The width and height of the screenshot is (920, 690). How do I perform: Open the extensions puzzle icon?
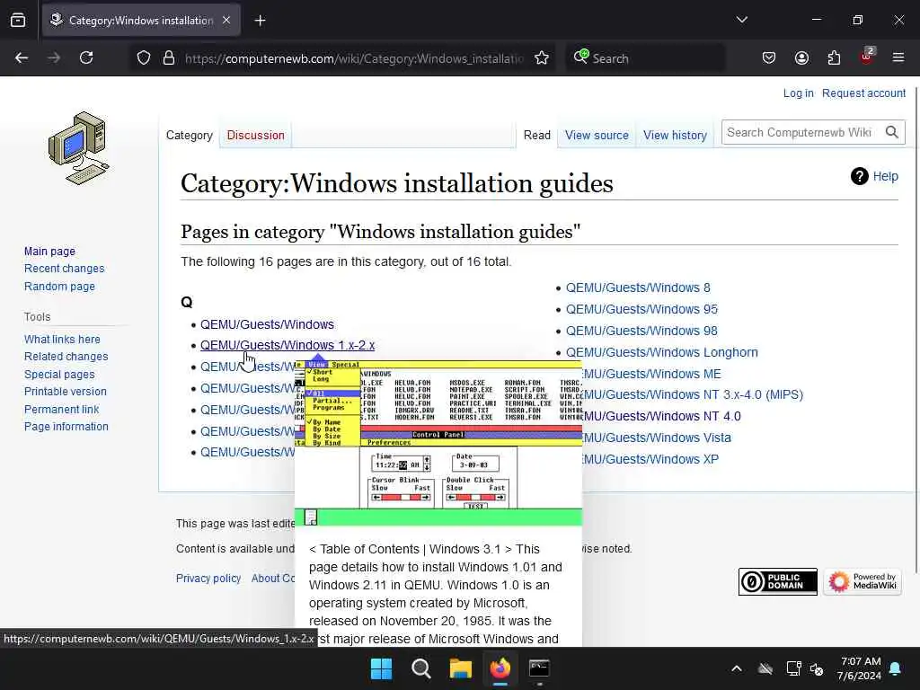pos(834,57)
